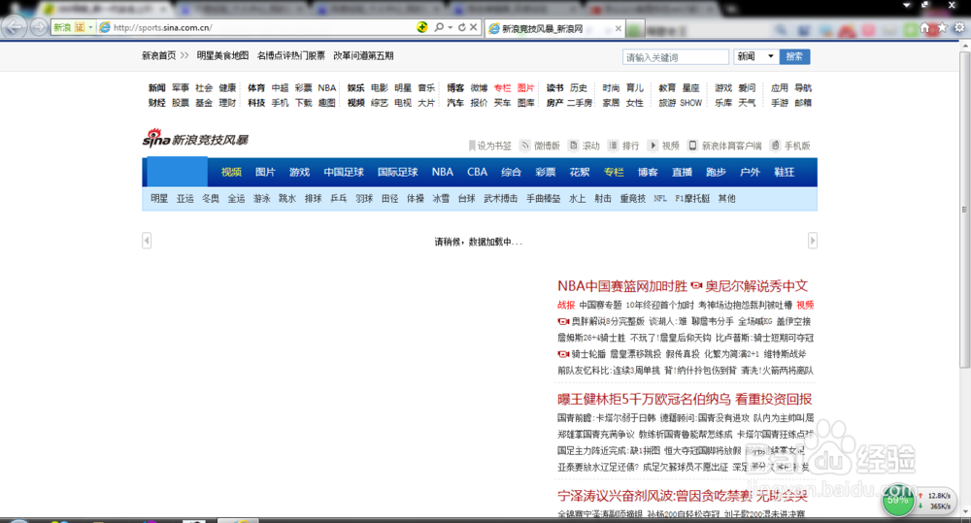971x523 pixels.
Task: Click the red 专栏 link in site directory
Action: click(502, 88)
